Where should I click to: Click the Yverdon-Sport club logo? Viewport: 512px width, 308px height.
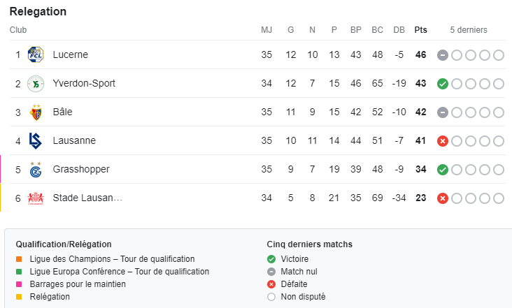35,84
